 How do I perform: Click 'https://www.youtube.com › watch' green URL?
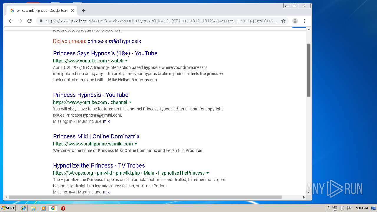pyautogui.click(x=88, y=61)
